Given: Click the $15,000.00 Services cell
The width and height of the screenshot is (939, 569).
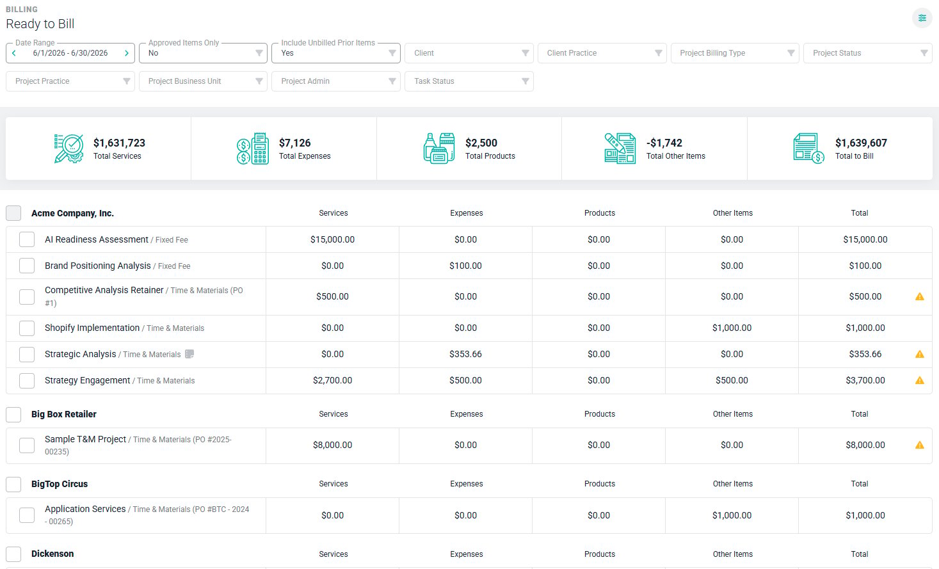Looking at the screenshot, I should [x=332, y=239].
